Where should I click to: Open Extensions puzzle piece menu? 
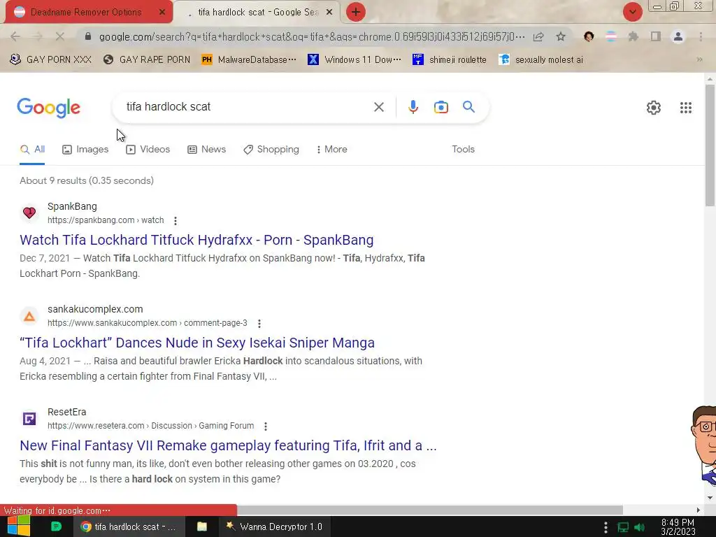click(633, 36)
